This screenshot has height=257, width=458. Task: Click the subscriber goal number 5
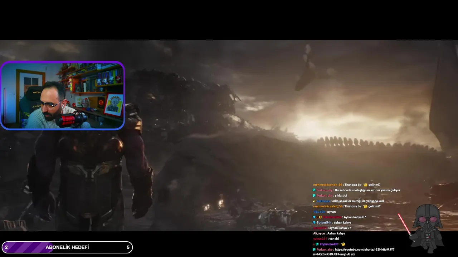[128, 247]
